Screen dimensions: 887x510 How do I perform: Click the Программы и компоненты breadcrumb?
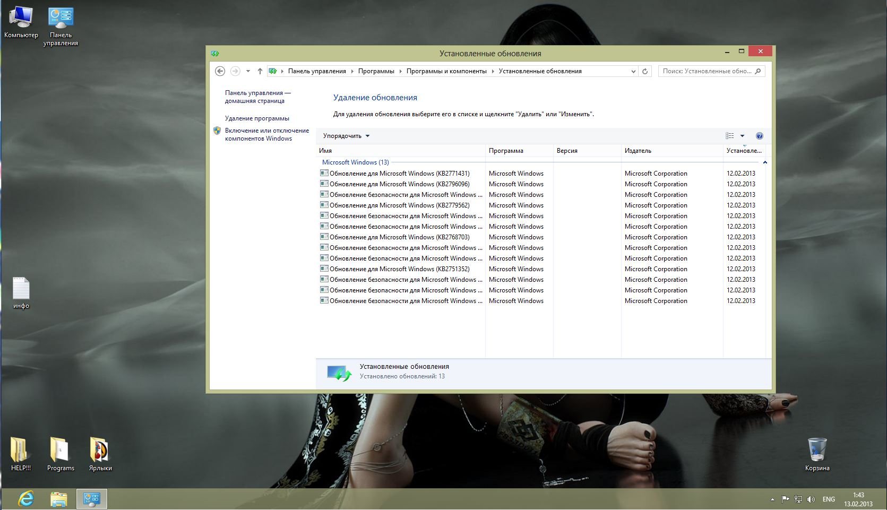point(446,71)
